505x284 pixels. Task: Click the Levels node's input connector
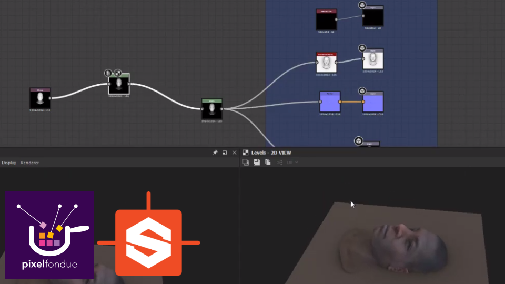[202, 109]
